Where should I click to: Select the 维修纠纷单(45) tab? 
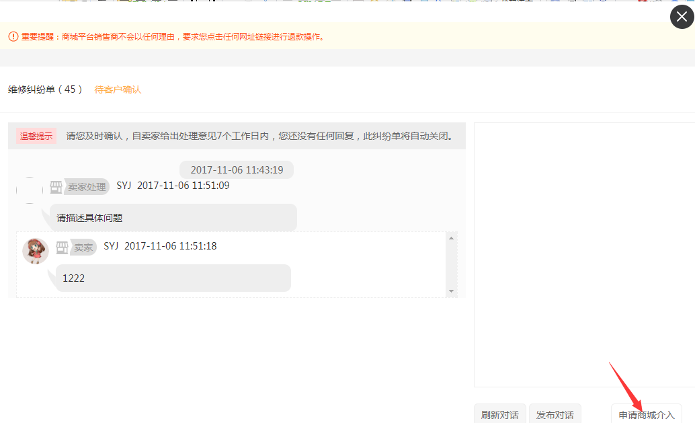pos(45,89)
